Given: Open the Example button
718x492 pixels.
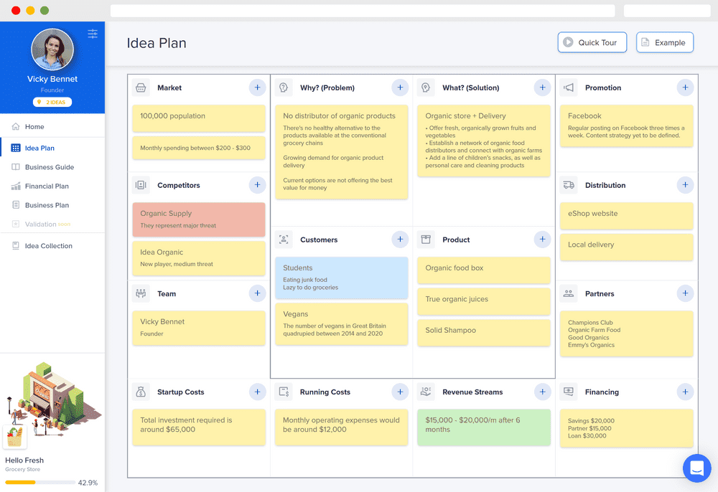Looking at the screenshot, I should coord(664,42).
